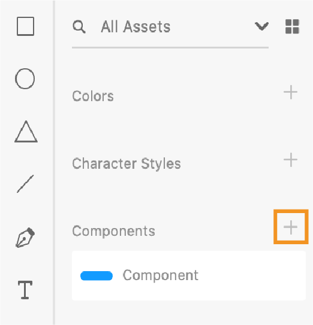Open the All Assets dropdown chevron
313x325 pixels.
261,26
